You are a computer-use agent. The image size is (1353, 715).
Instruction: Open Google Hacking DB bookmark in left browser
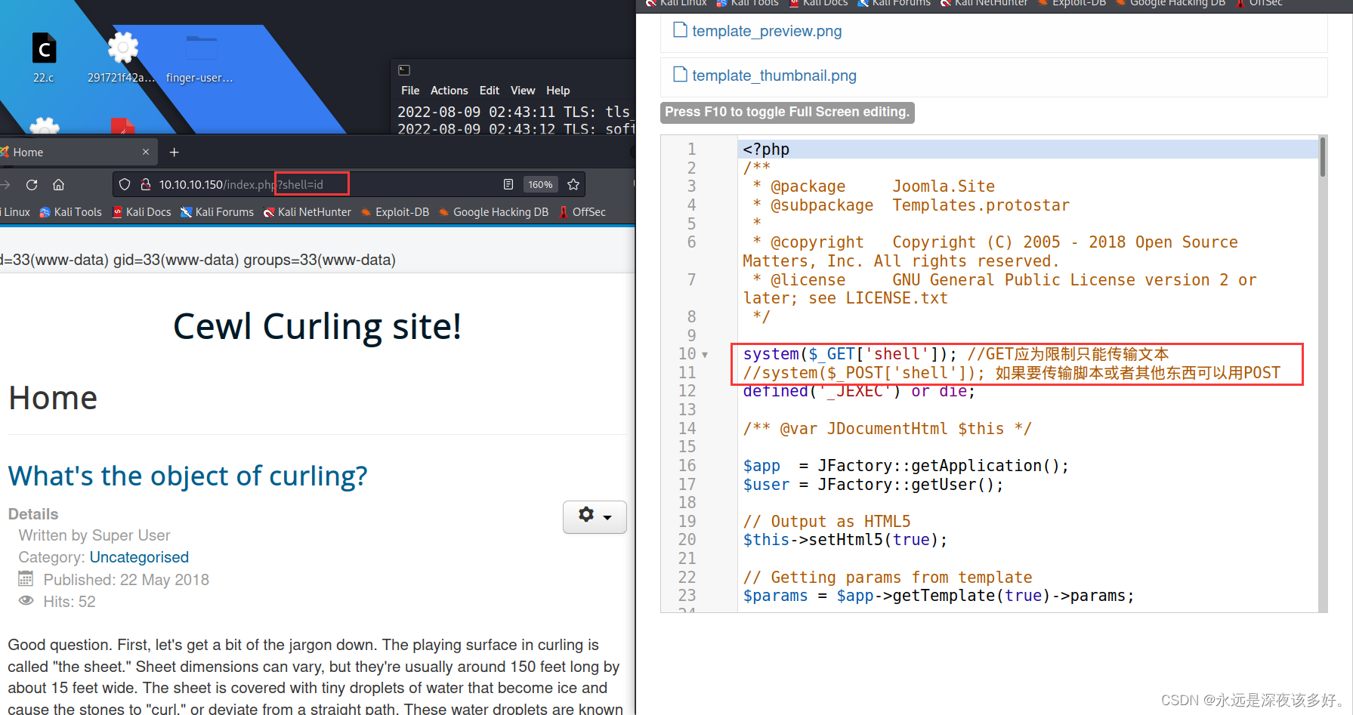coord(494,212)
